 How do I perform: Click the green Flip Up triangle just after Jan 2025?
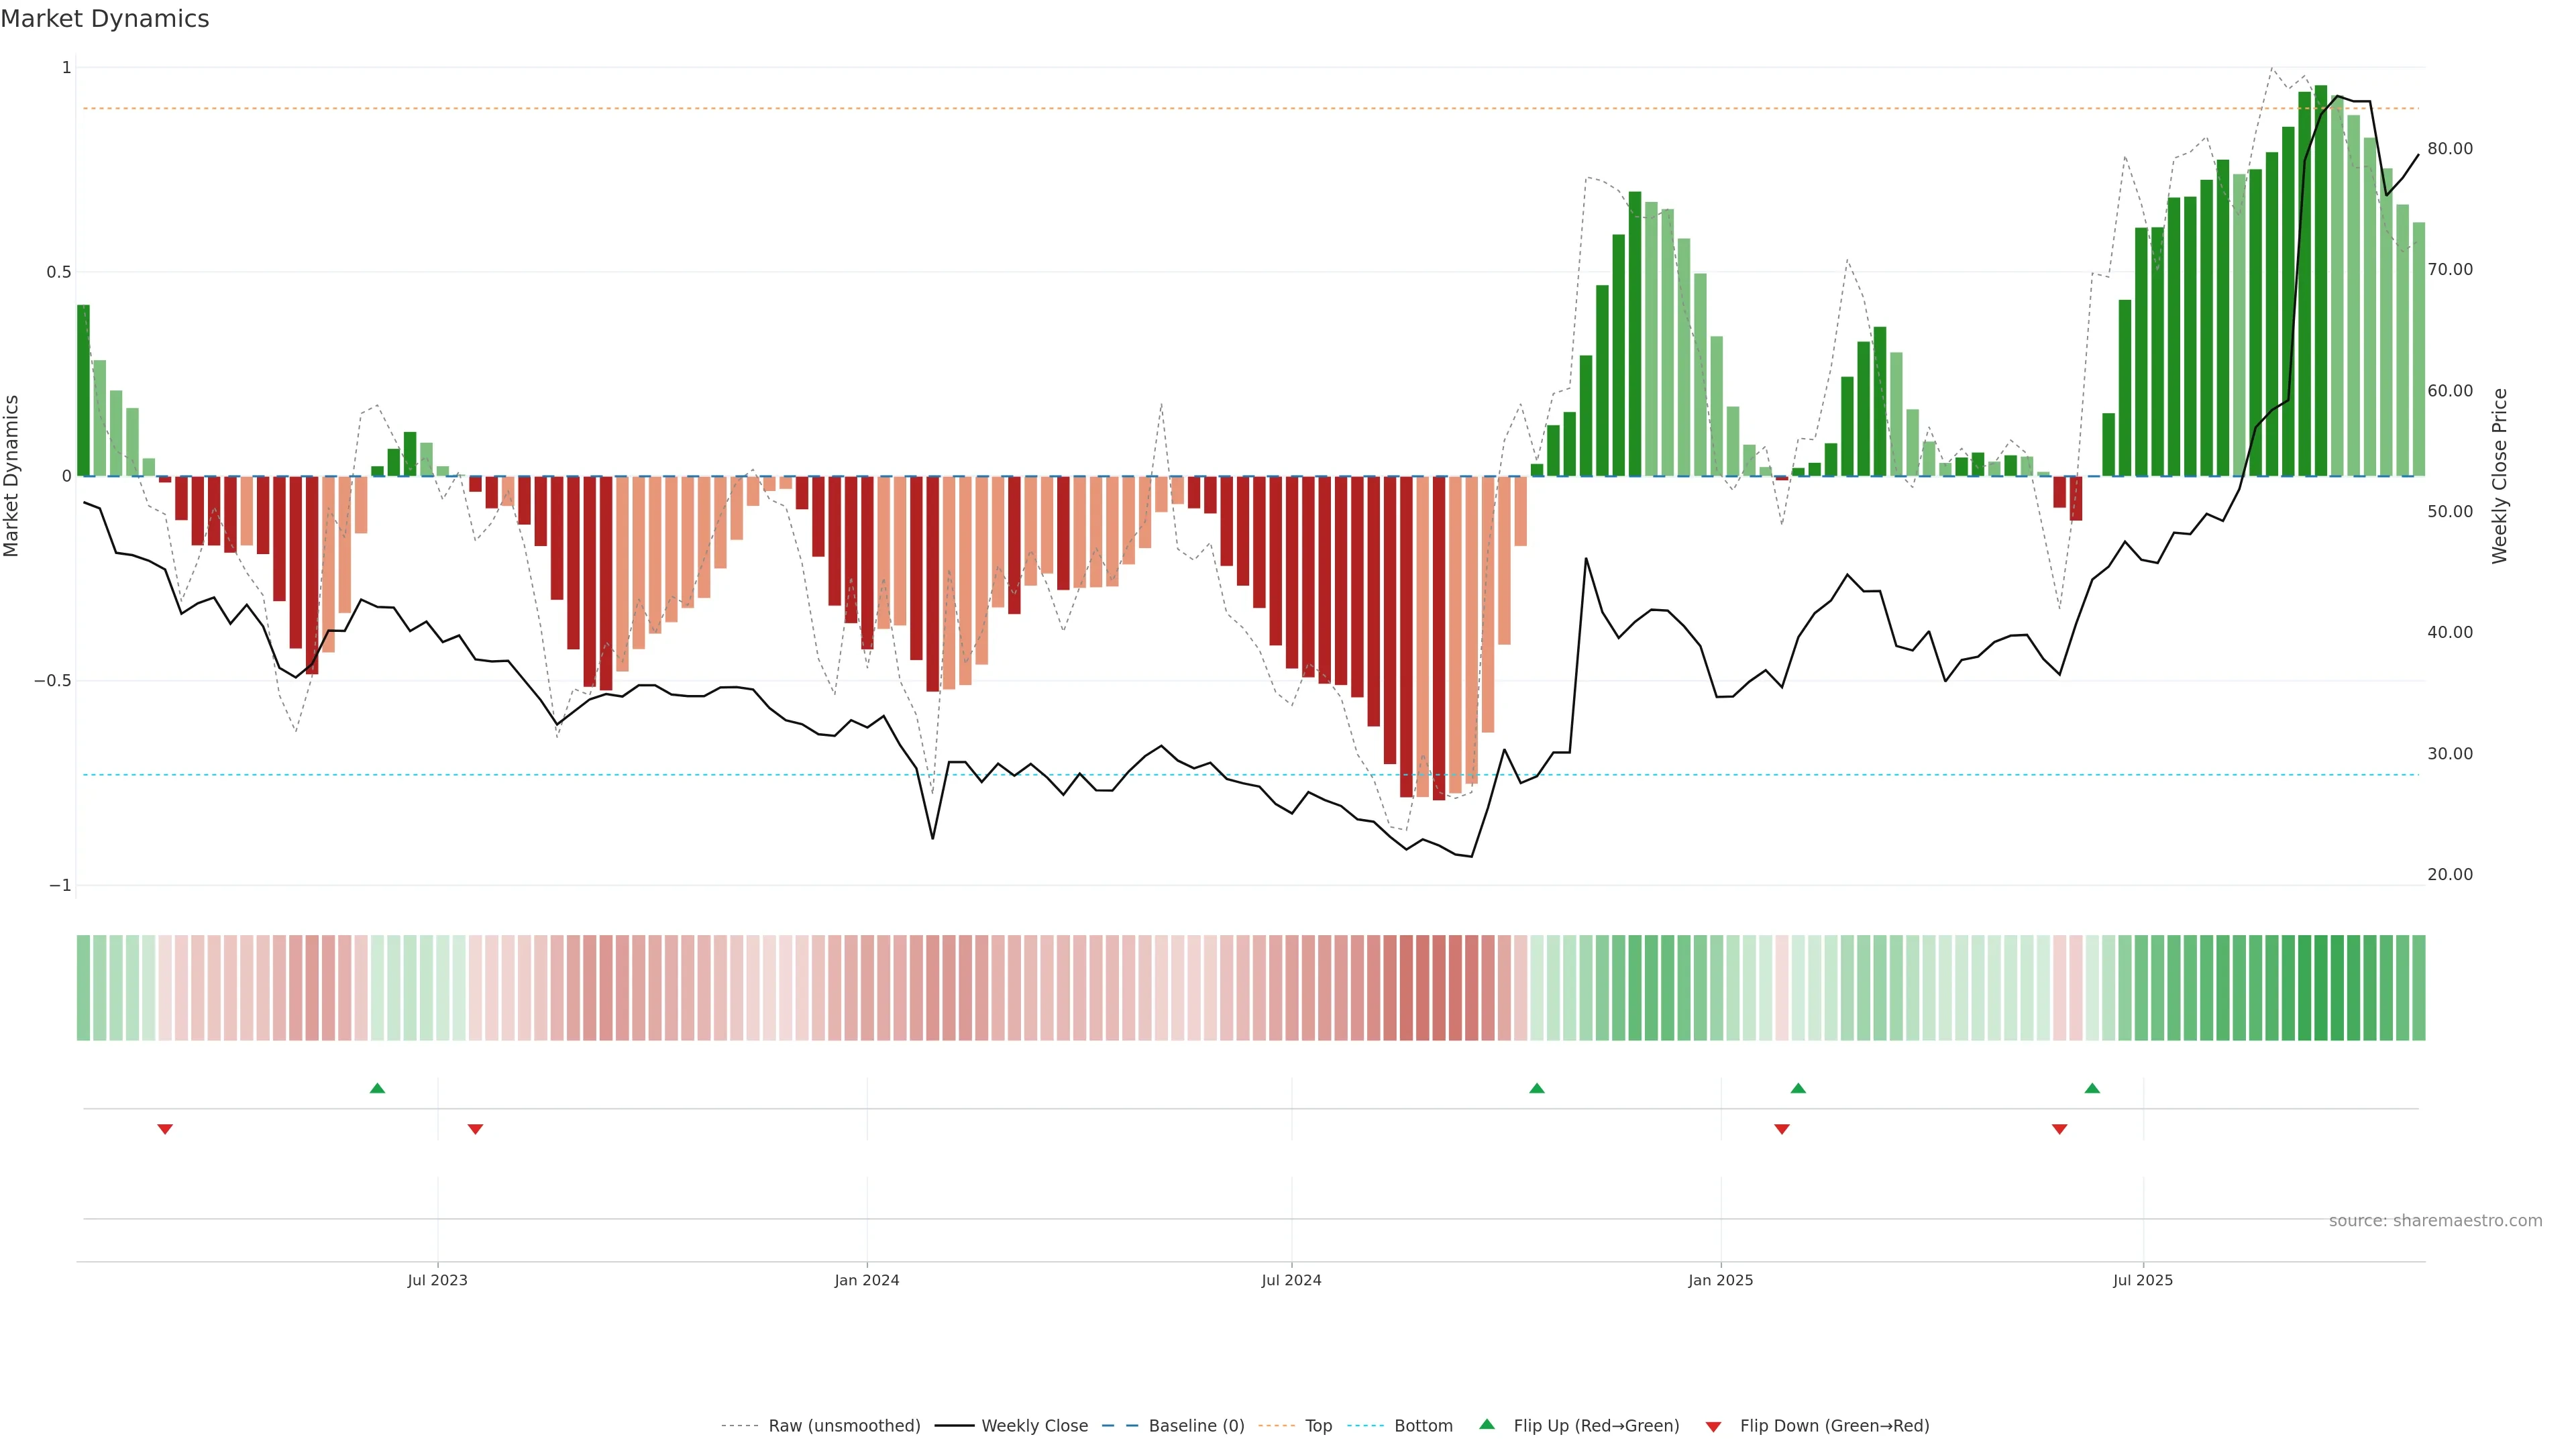1798,1088
